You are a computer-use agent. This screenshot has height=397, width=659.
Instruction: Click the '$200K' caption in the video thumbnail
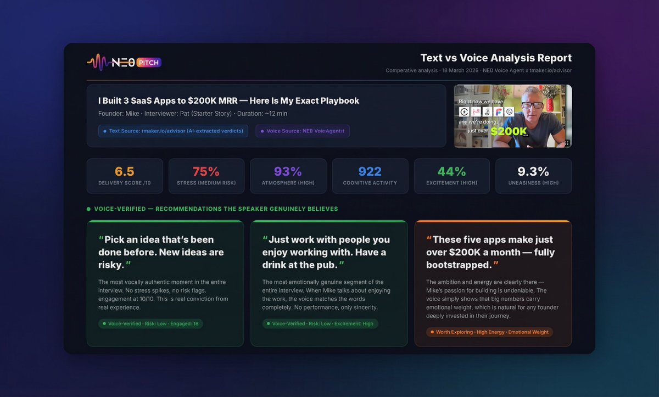508,131
